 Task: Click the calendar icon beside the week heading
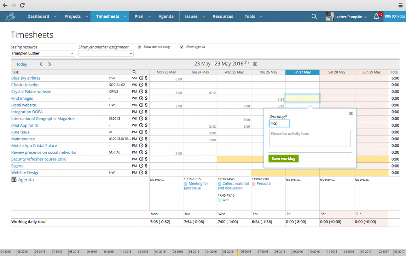coord(255,64)
